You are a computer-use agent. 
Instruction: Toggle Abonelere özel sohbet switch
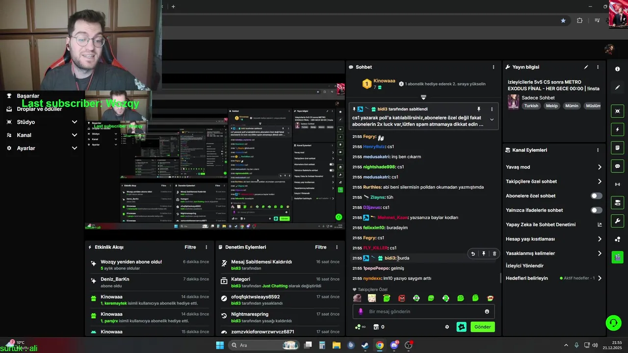tap(596, 196)
